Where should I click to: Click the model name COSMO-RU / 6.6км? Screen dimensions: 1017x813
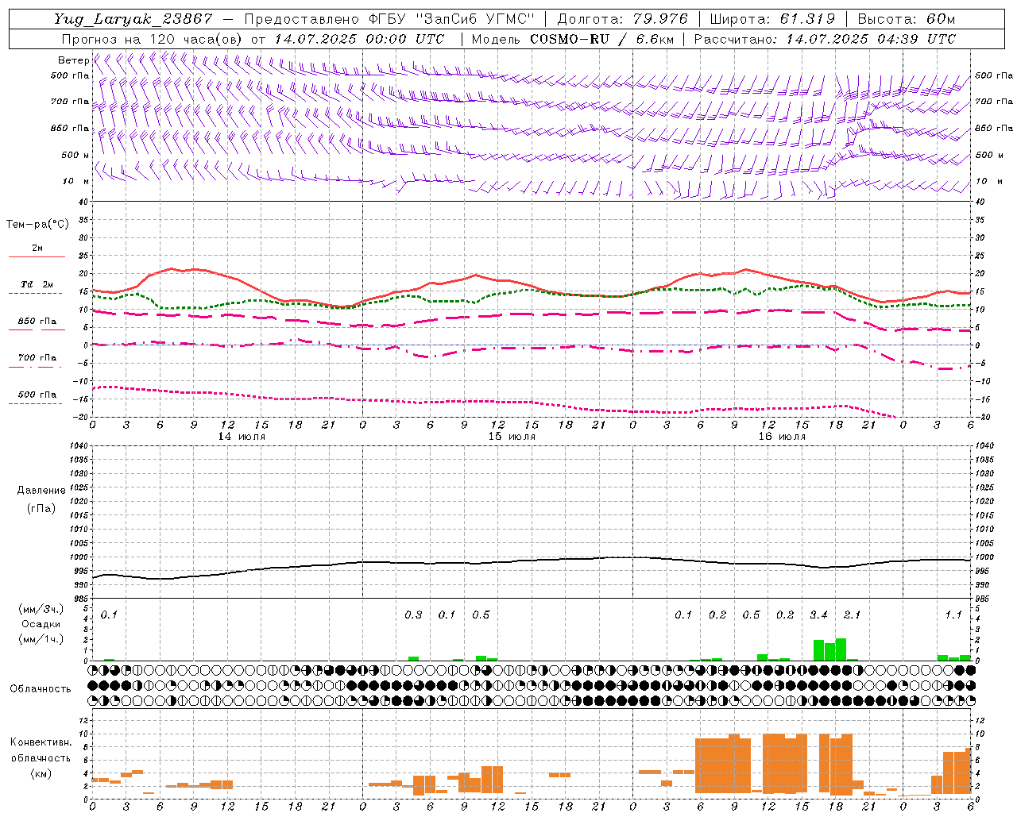pos(602,39)
